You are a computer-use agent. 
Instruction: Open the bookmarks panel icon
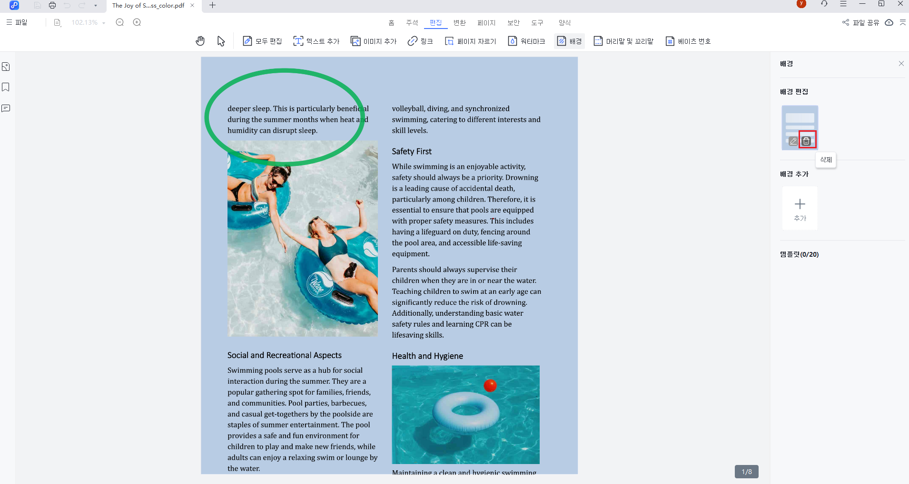point(6,87)
